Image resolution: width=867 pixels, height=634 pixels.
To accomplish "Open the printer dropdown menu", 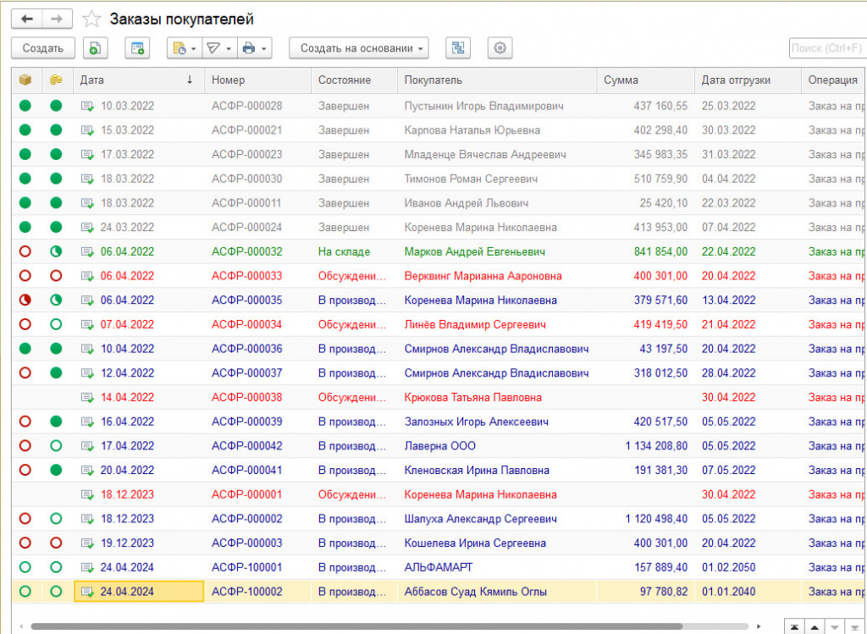I will click(254, 48).
